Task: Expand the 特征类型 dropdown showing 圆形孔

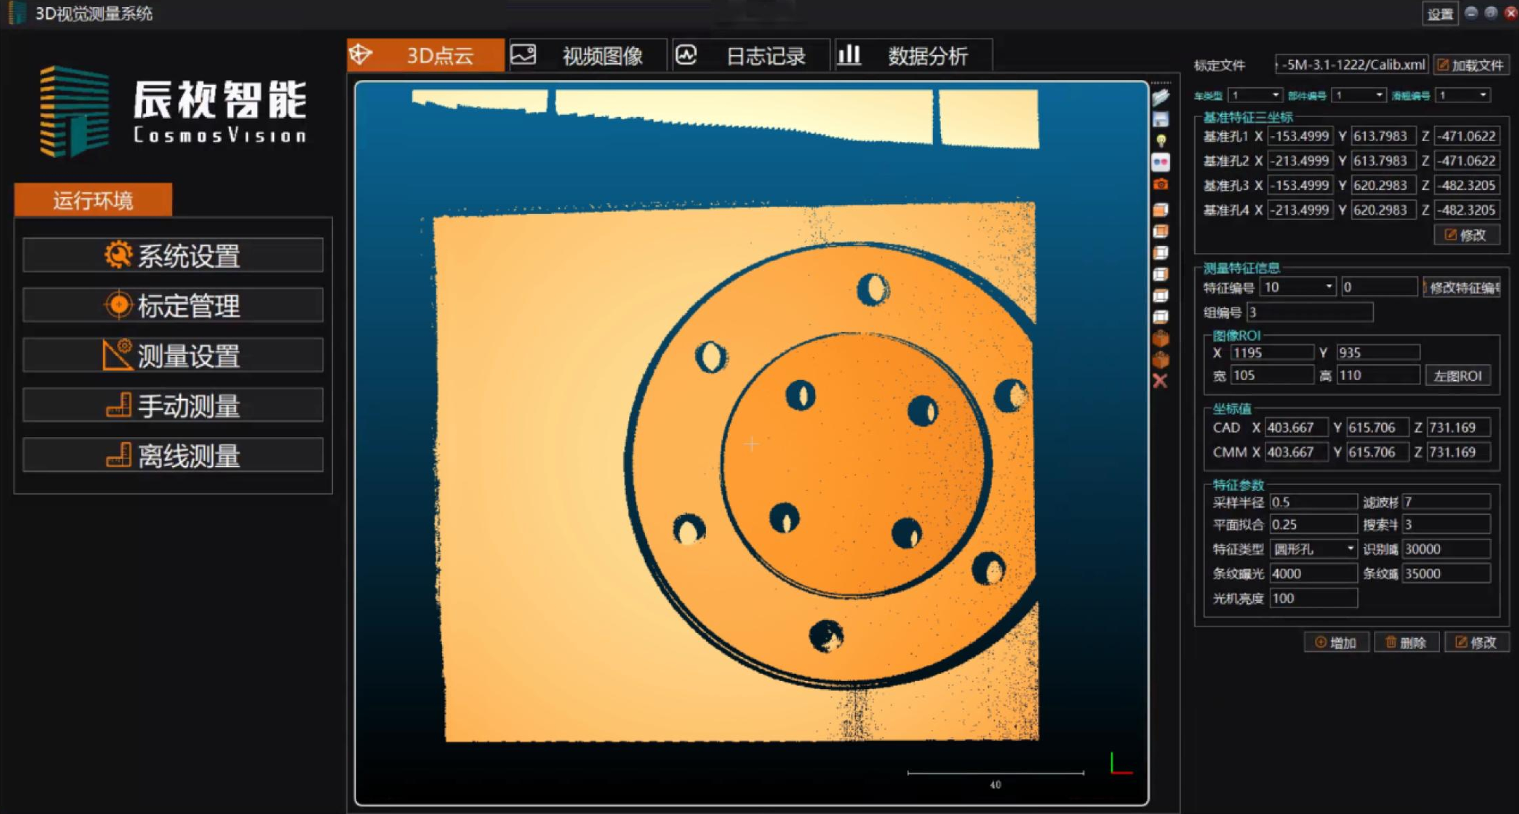Action: click(x=1350, y=549)
